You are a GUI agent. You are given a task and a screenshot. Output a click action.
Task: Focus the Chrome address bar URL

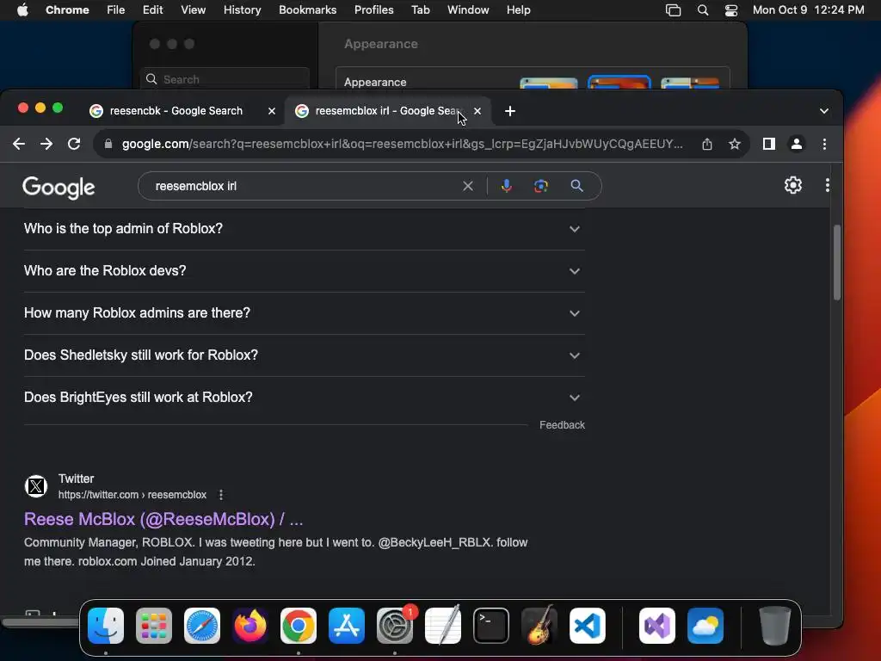[402, 144]
